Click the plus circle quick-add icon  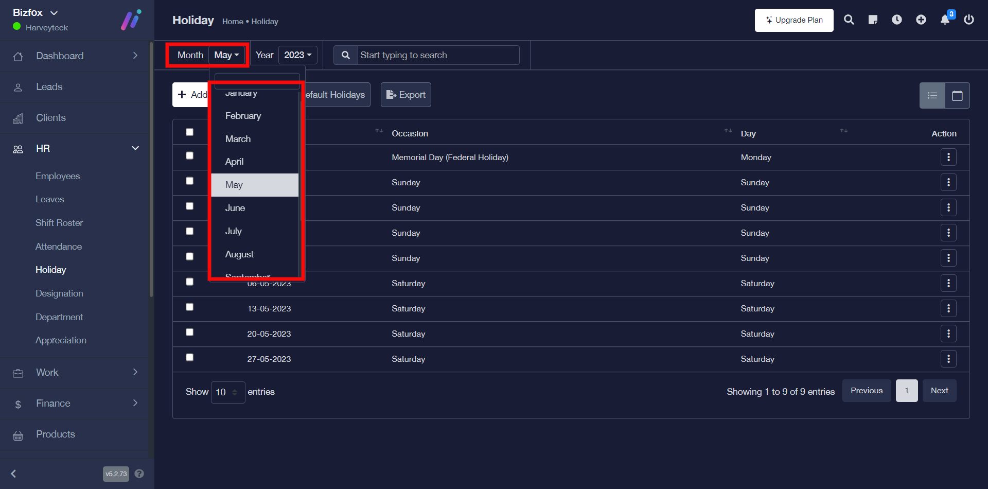(x=921, y=20)
